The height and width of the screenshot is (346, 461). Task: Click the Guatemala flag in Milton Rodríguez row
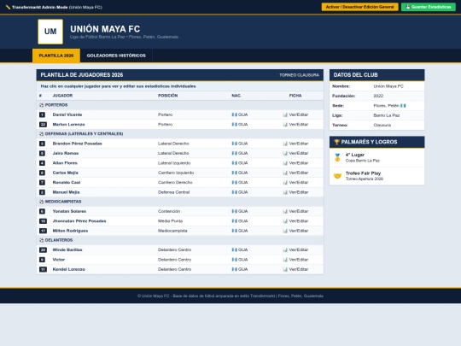(x=234, y=231)
